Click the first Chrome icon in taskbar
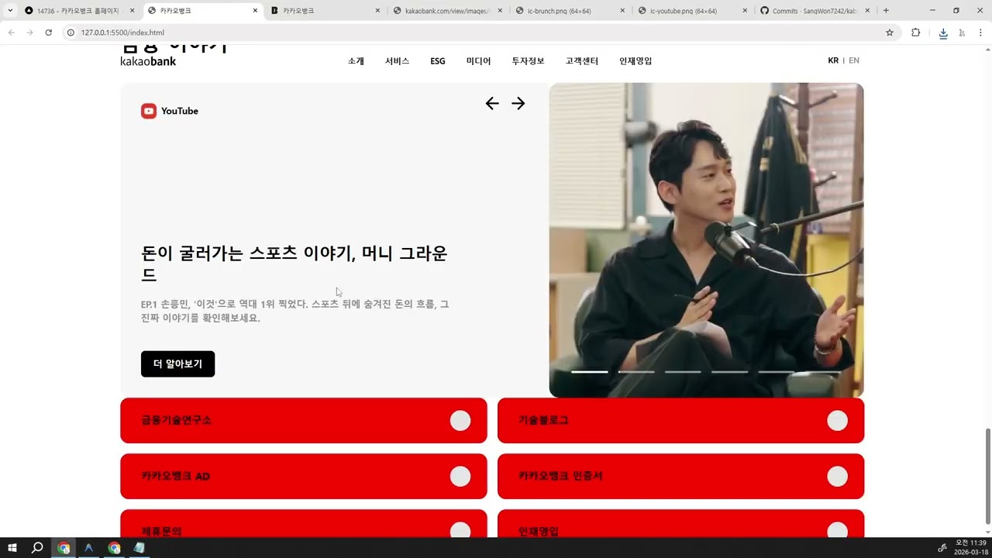The height and width of the screenshot is (558, 992). pos(64,548)
